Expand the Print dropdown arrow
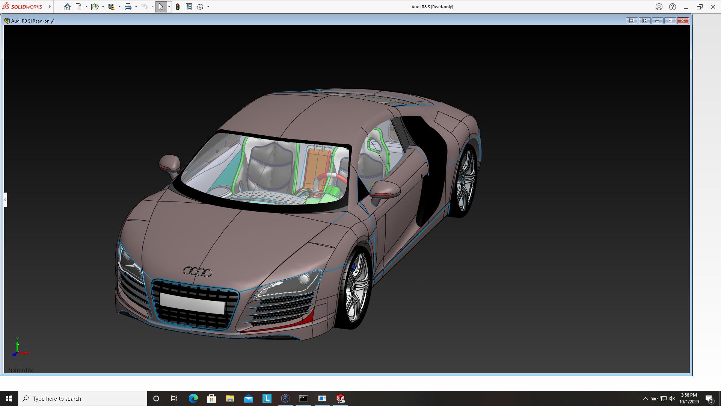721x406 pixels. (136, 7)
